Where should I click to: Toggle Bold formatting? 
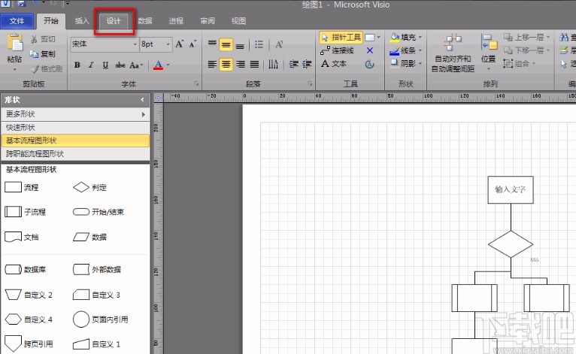[x=77, y=65]
